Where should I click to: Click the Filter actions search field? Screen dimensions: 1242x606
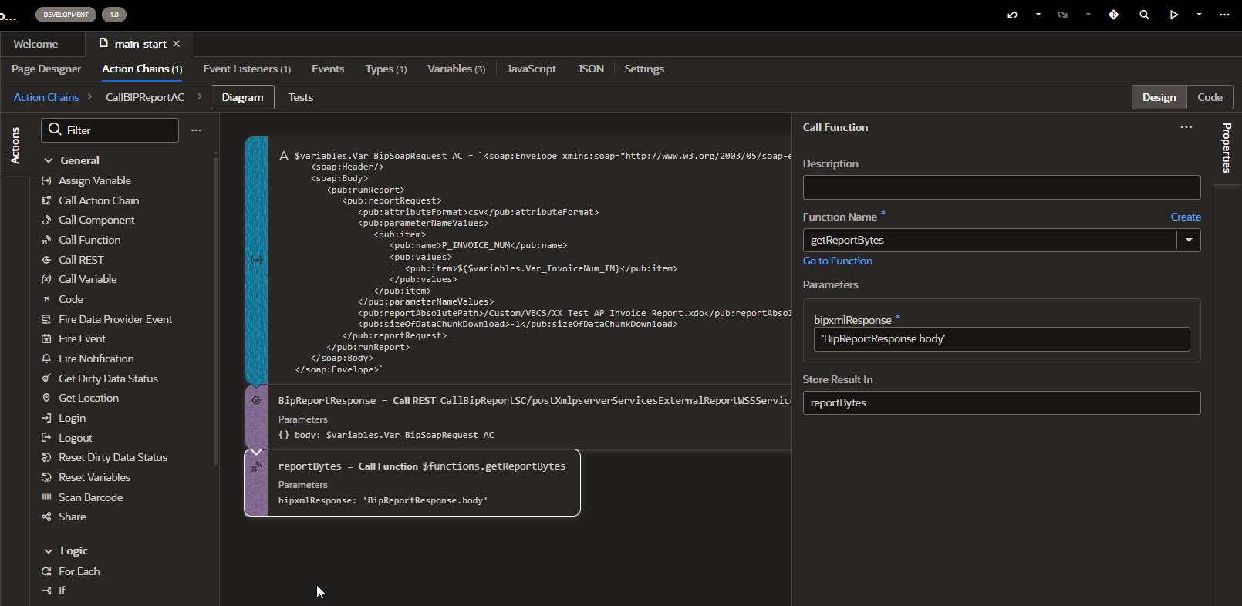coord(110,130)
